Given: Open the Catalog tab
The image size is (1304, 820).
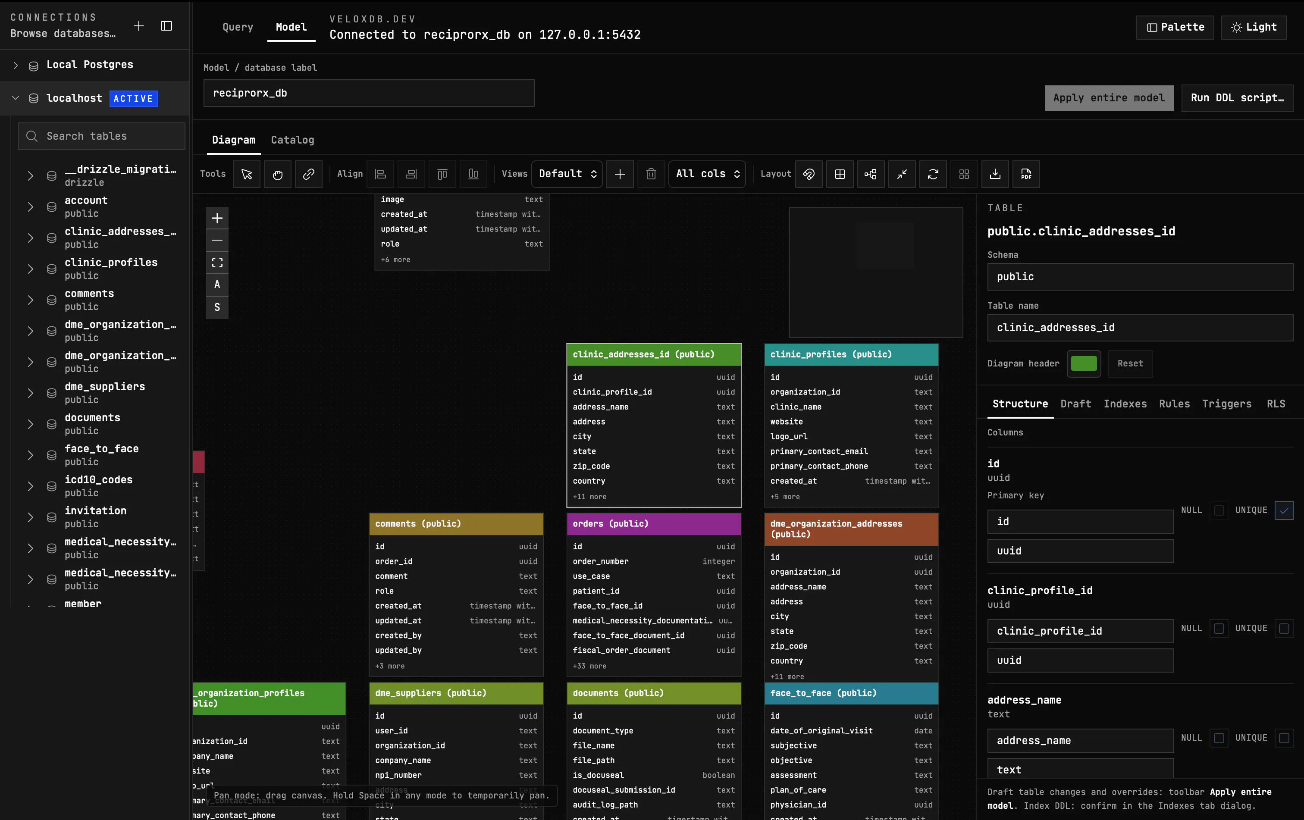Looking at the screenshot, I should pyautogui.click(x=292, y=140).
